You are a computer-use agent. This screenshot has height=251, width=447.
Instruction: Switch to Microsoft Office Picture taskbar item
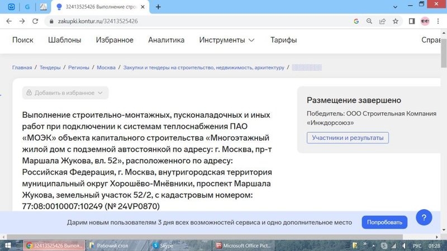(x=244, y=245)
